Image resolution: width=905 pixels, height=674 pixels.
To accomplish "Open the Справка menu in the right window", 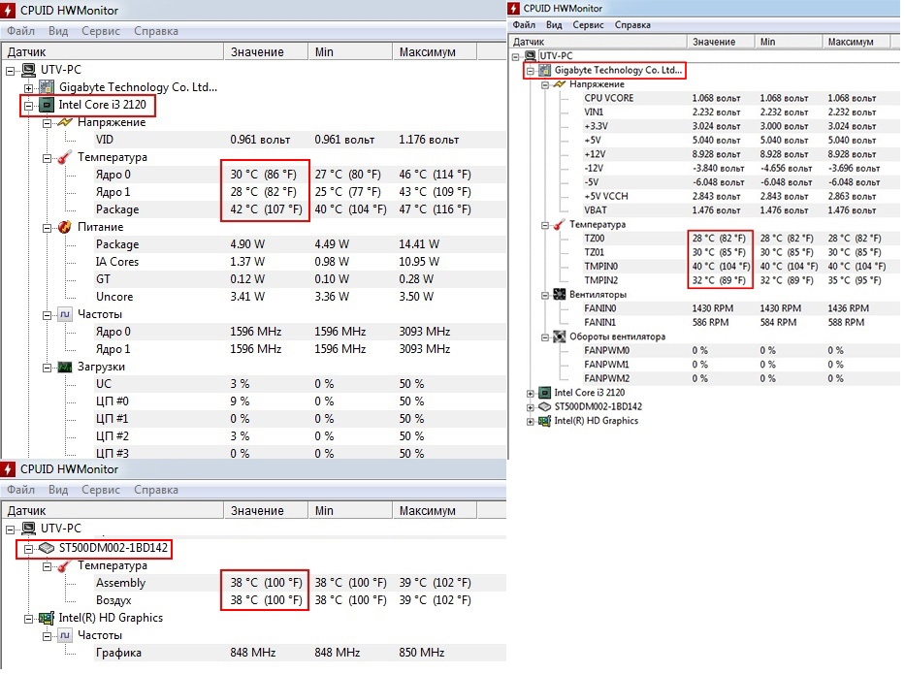I will [x=632, y=25].
